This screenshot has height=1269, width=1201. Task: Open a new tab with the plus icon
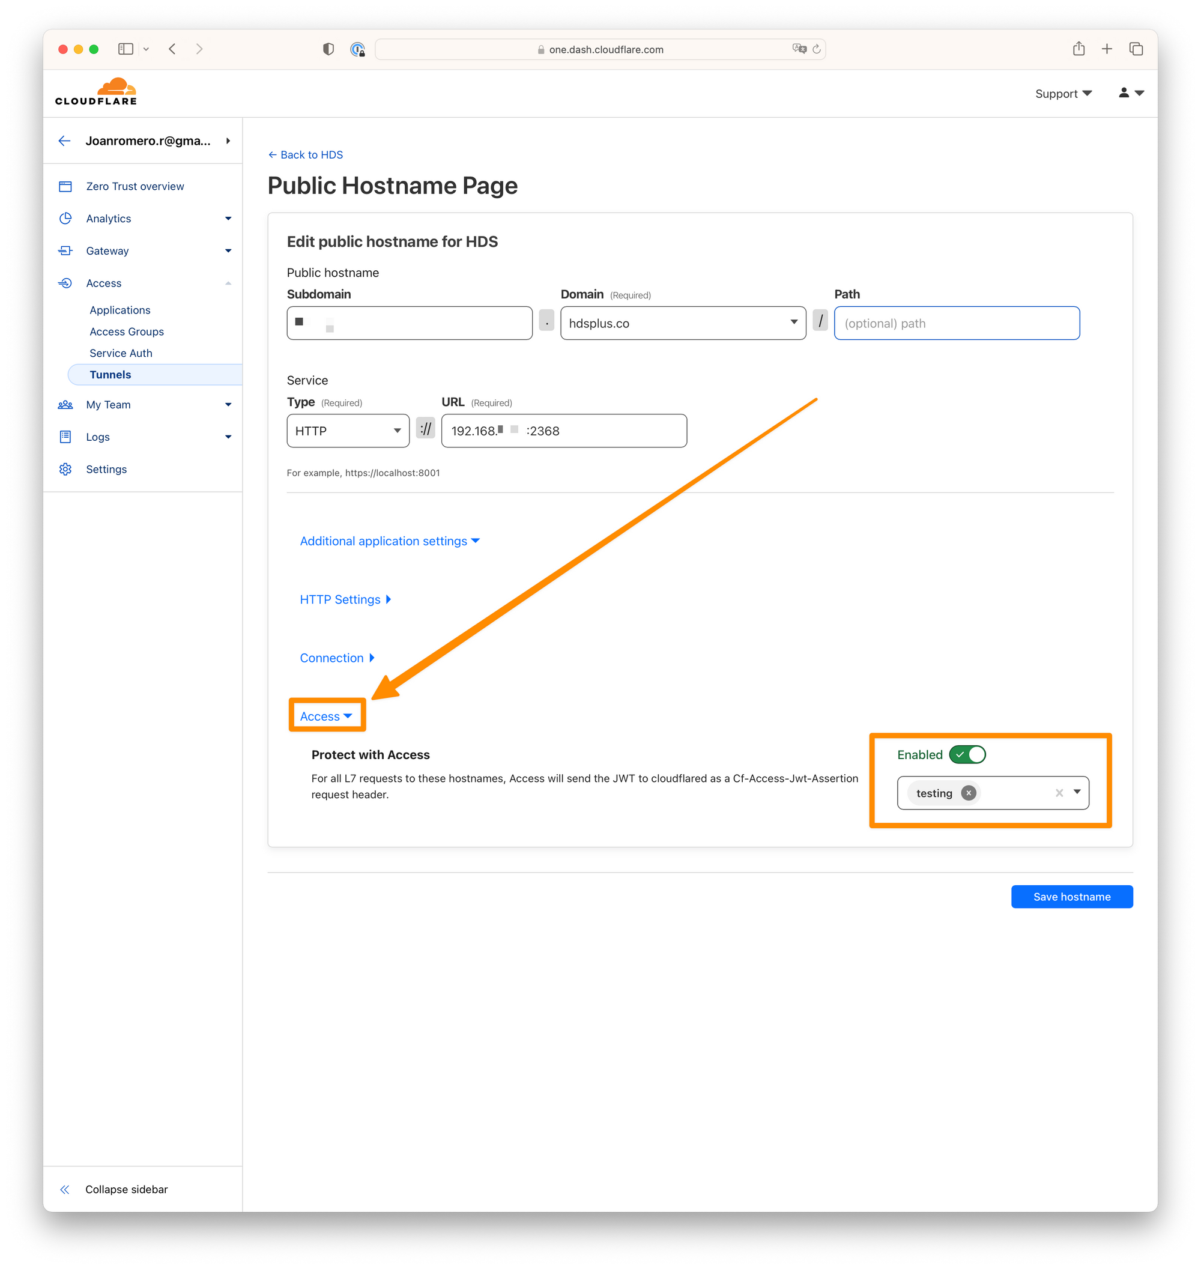1107,49
